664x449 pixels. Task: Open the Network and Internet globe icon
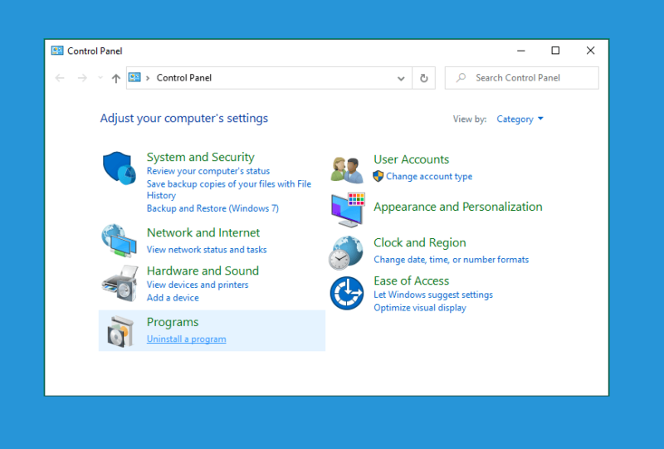pyautogui.click(x=119, y=241)
